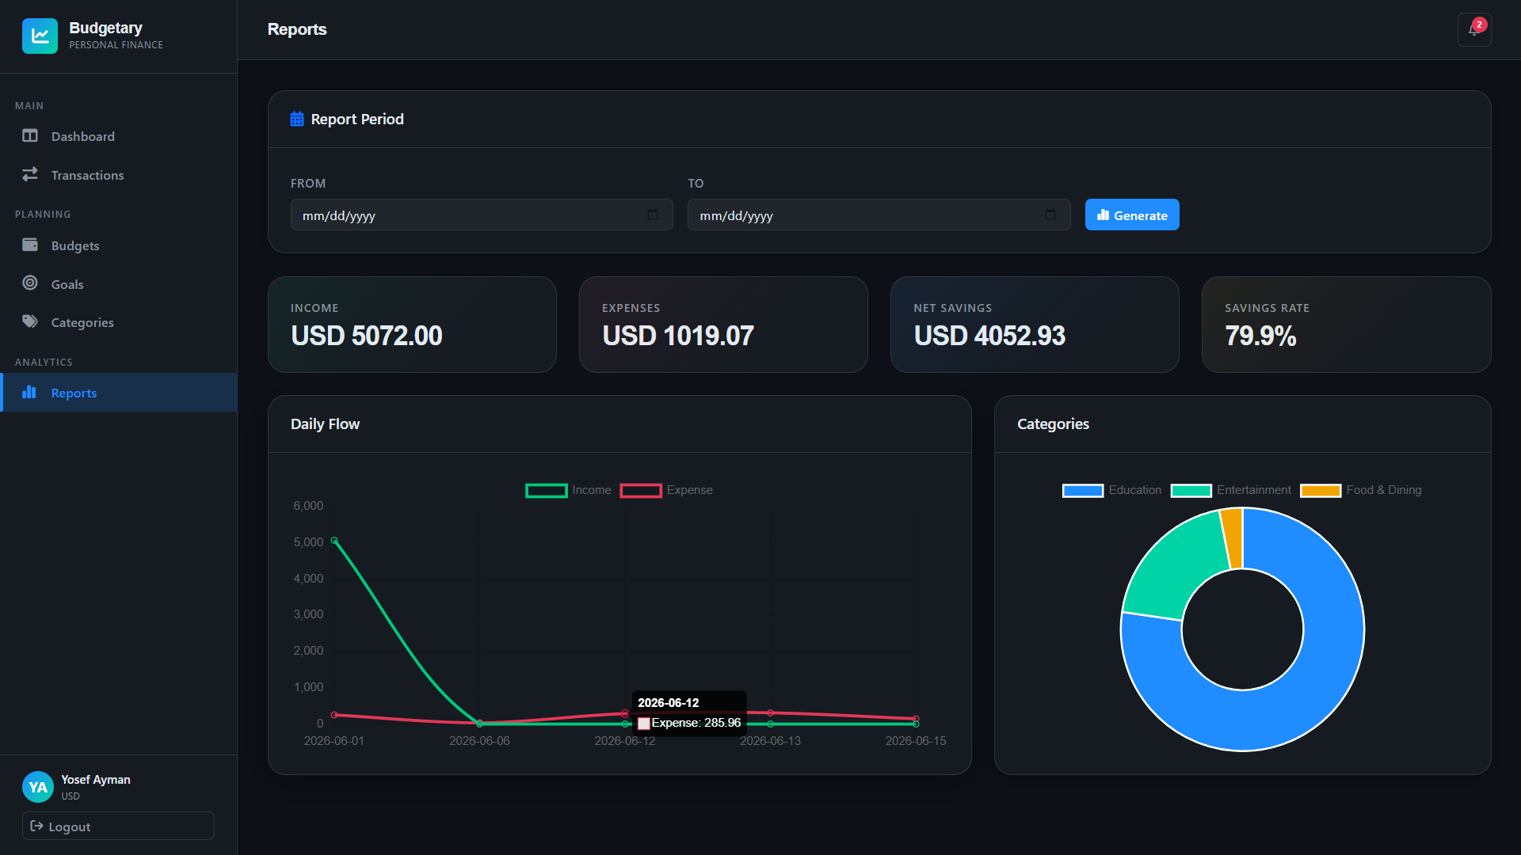Click the Categories tags icon
The width and height of the screenshot is (1521, 855).
coord(30,321)
